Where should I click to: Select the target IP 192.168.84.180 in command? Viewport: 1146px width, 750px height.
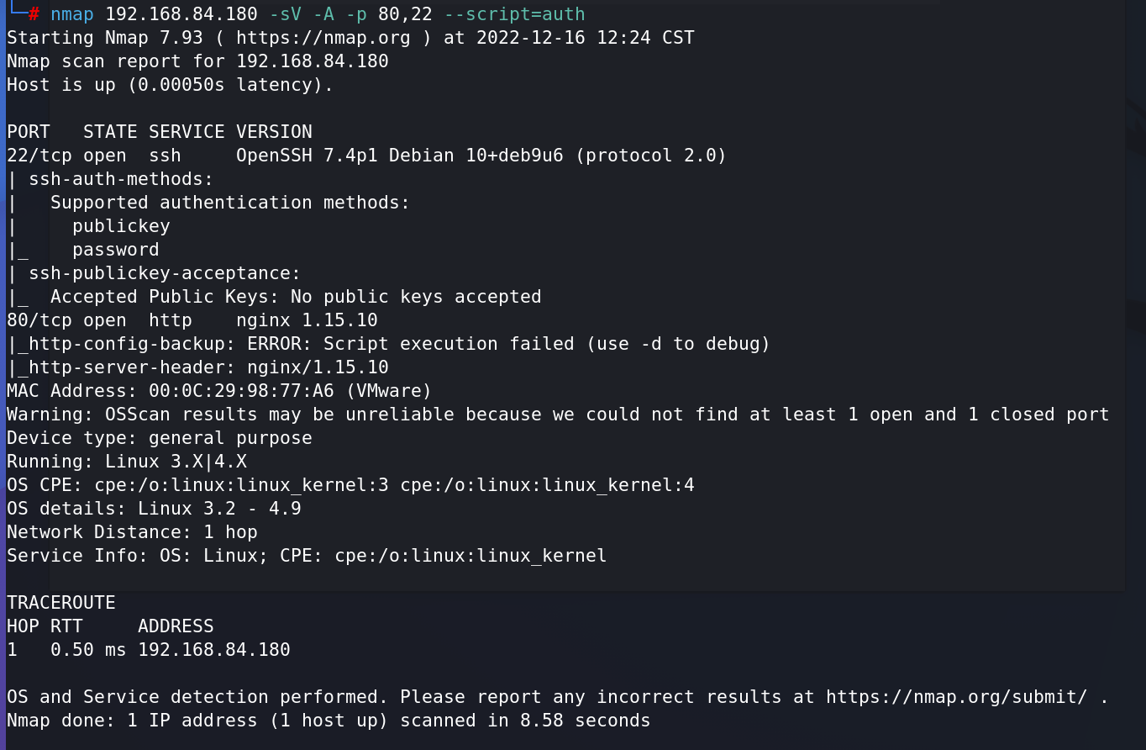point(181,14)
